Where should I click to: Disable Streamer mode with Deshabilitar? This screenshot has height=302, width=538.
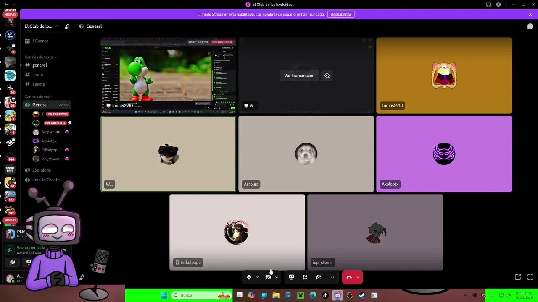tap(341, 14)
